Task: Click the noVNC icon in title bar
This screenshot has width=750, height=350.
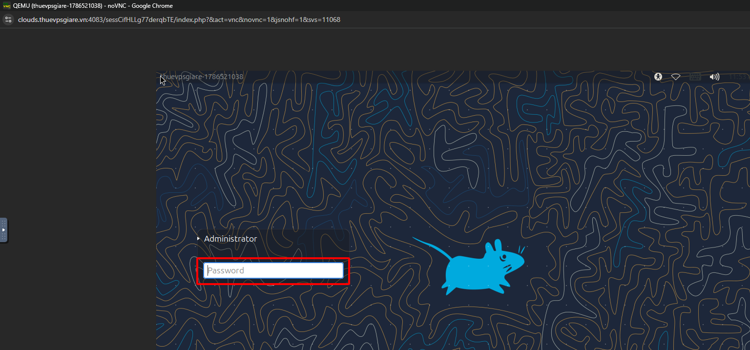Action: tap(6, 6)
